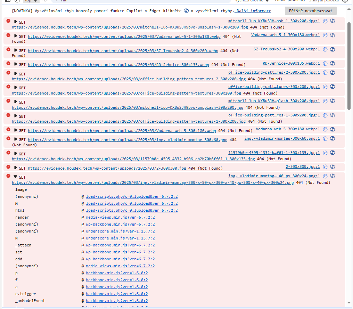This screenshot has width=353, height=309.
Task: Open media-views.min.js link in render row
Action: pyautogui.click(x=120, y=217)
